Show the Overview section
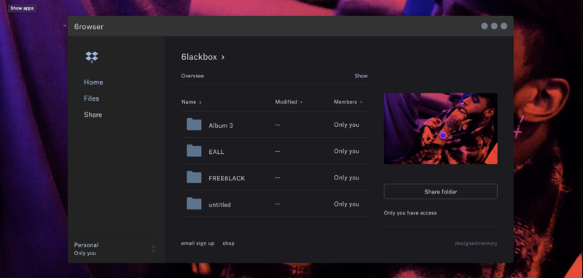 click(x=361, y=76)
